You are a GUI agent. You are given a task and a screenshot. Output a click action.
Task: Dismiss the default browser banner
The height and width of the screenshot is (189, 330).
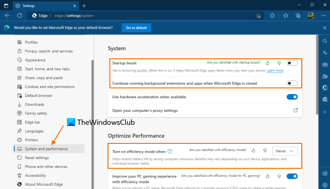coord(324,28)
